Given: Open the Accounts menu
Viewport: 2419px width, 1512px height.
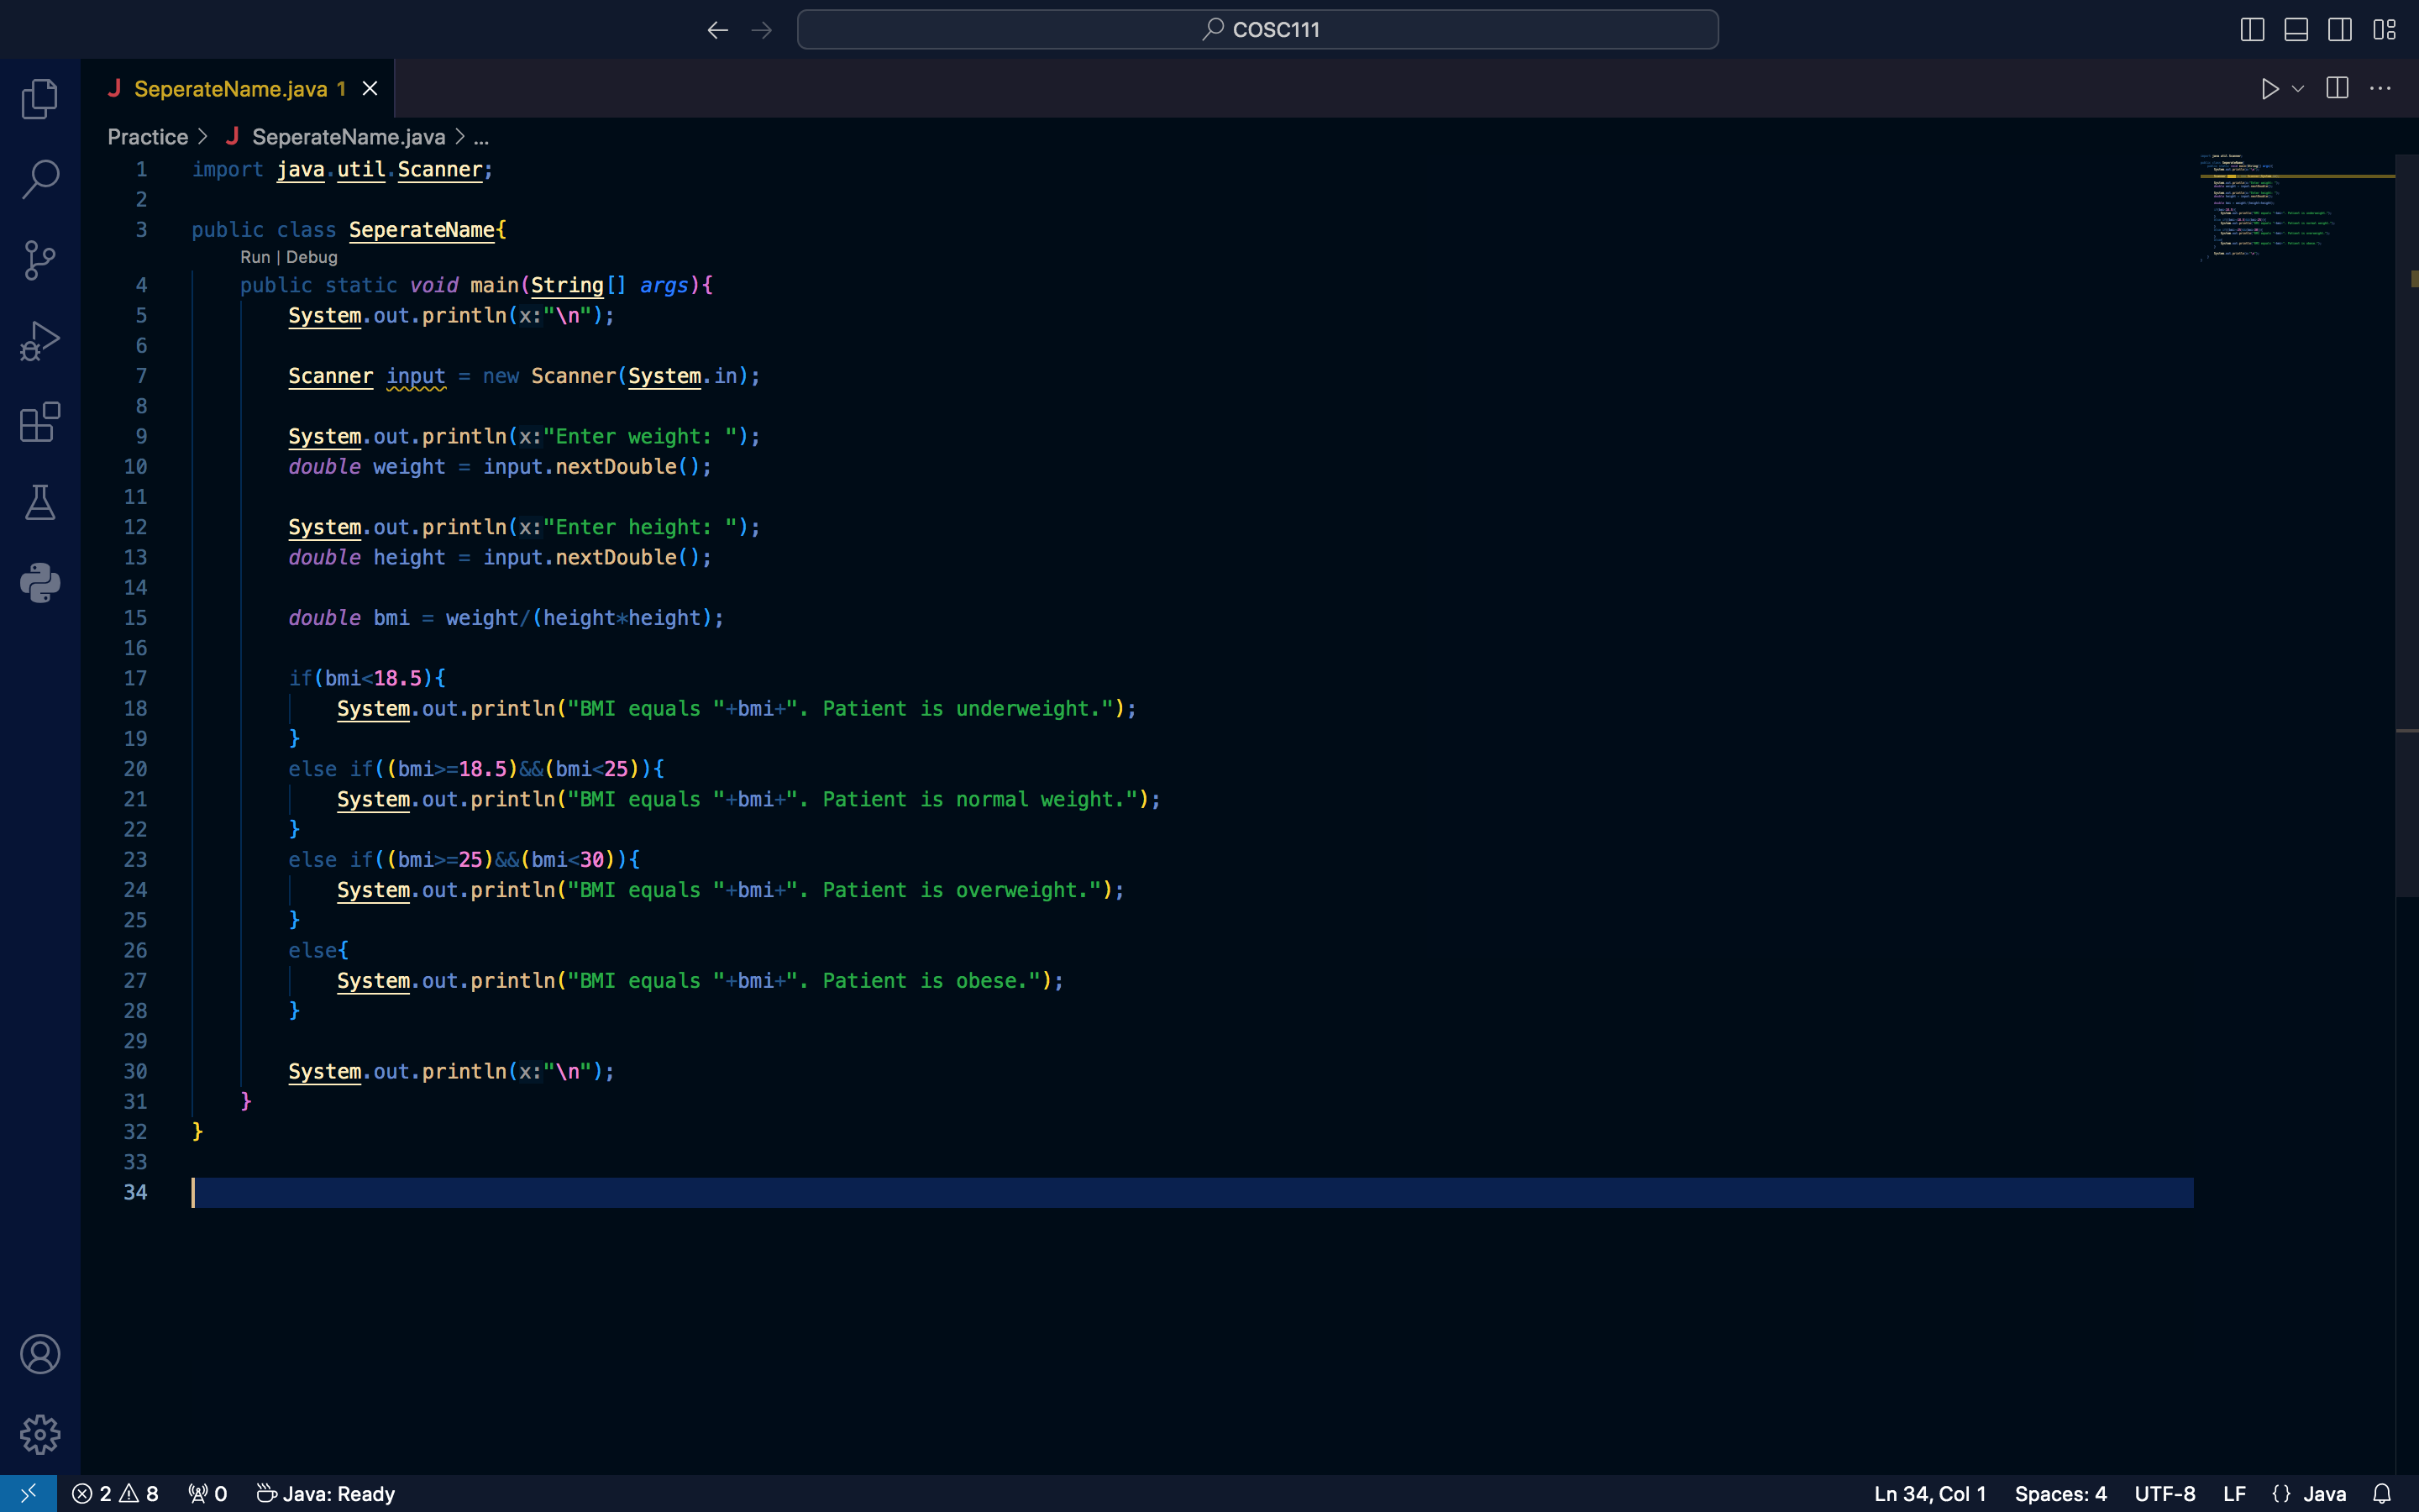Looking at the screenshot, I should (40, 1354).
